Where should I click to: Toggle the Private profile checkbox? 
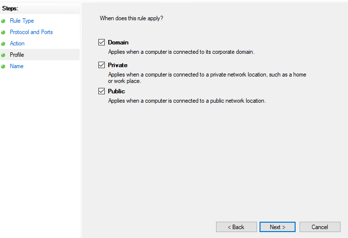[101, 65]
